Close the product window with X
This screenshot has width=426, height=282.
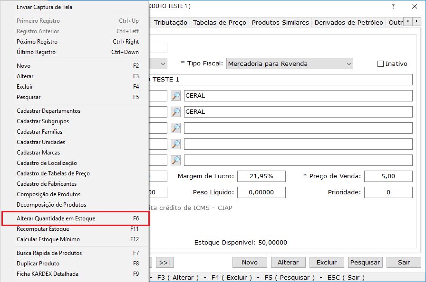tap(414, 6)
